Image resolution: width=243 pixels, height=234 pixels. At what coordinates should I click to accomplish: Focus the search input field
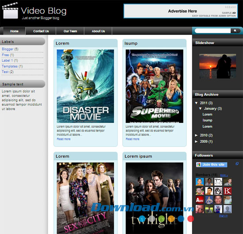tap(213, 31)
